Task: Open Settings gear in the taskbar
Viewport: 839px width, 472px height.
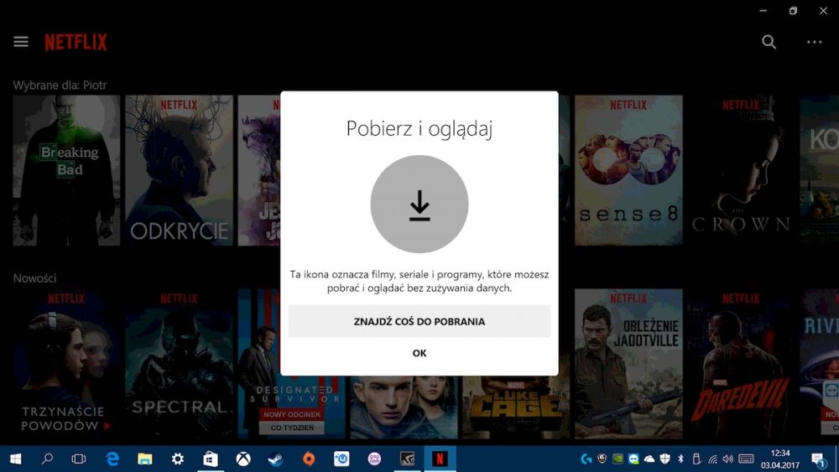Action: click(178, 459)
